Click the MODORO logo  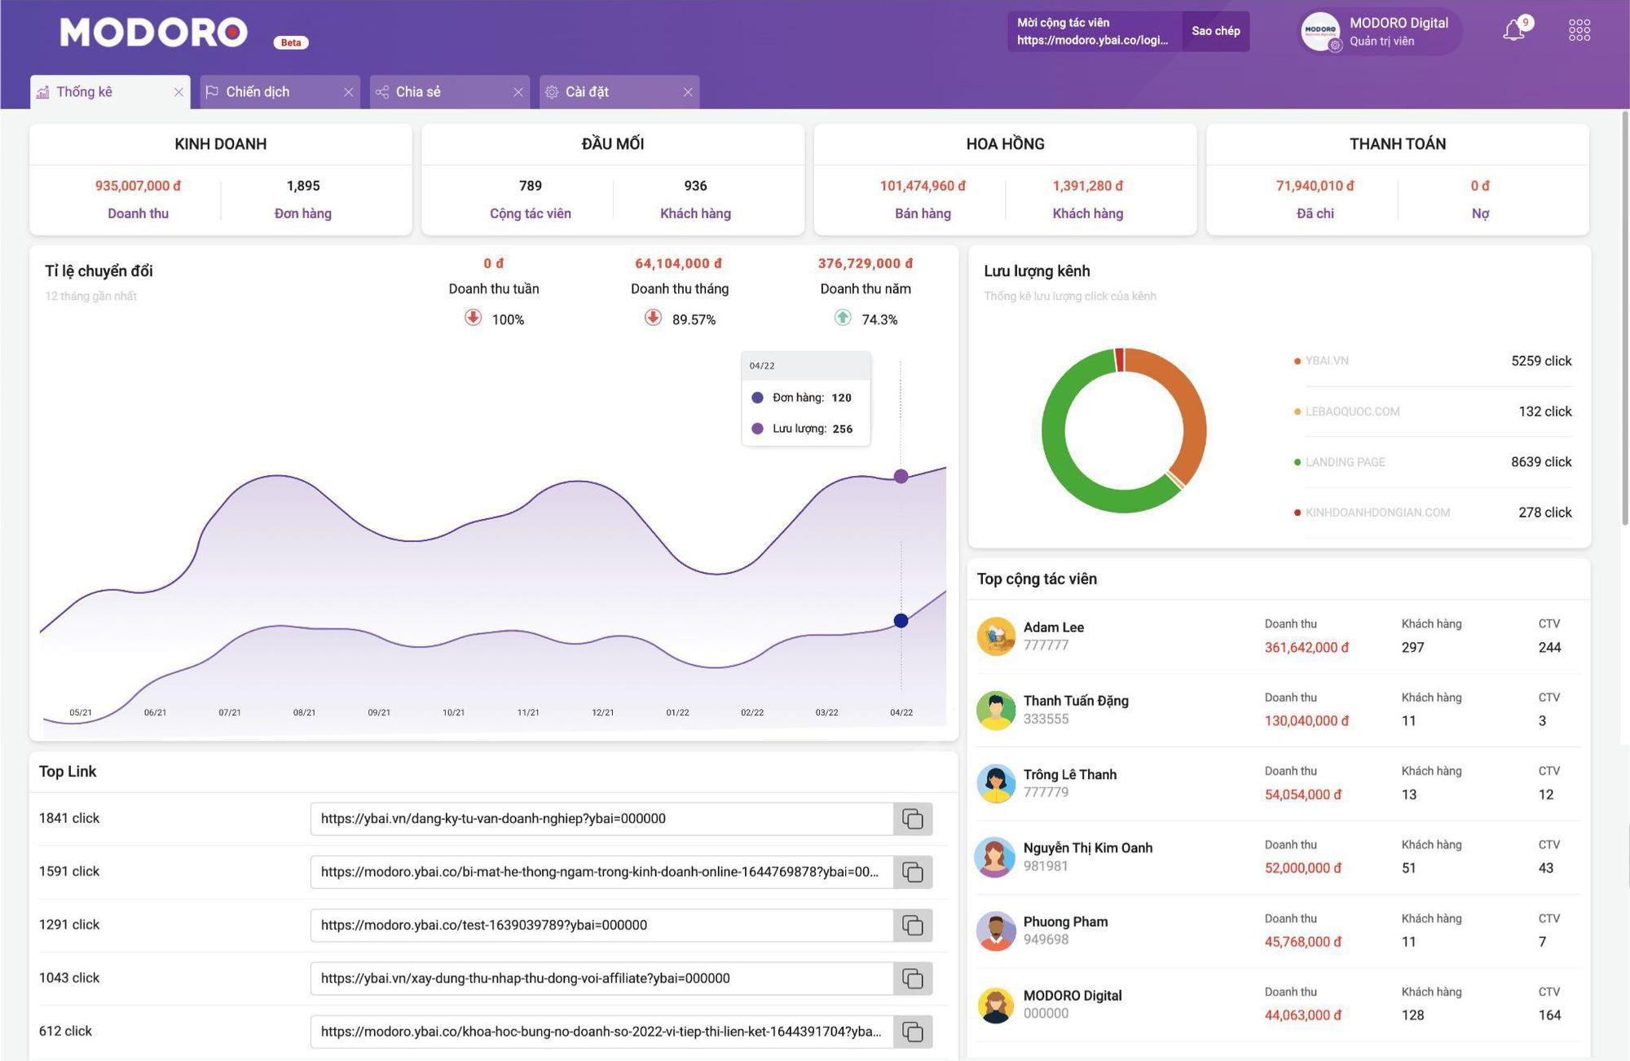pos(154,32)
